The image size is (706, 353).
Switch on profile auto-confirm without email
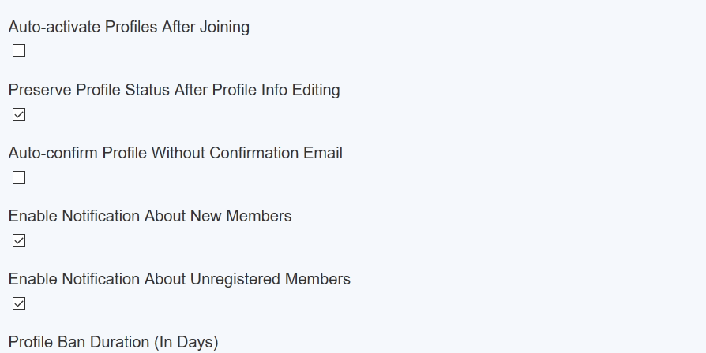coord(19,177)
